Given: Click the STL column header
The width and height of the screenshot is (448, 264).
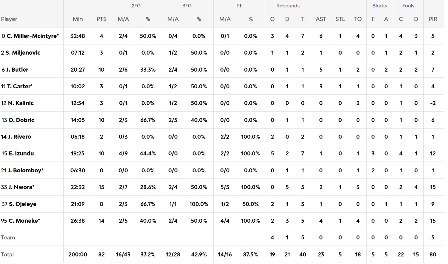Looking at the screenshot, I should 340,19.
